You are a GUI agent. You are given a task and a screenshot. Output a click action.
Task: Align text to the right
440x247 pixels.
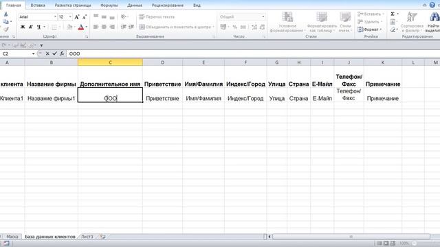[112, 27]
